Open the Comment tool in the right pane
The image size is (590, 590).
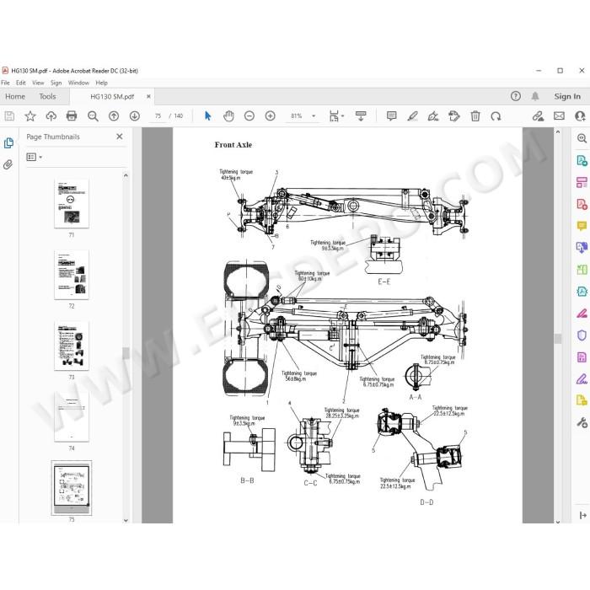click(x=582, y=226)
